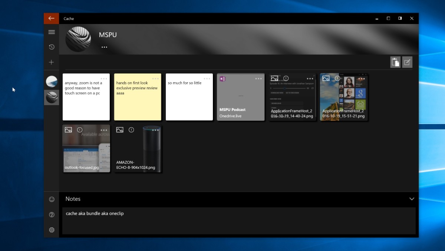Click the MSPU title in the header
Viewport: 445px width, 251px height.
pos(108,35)
